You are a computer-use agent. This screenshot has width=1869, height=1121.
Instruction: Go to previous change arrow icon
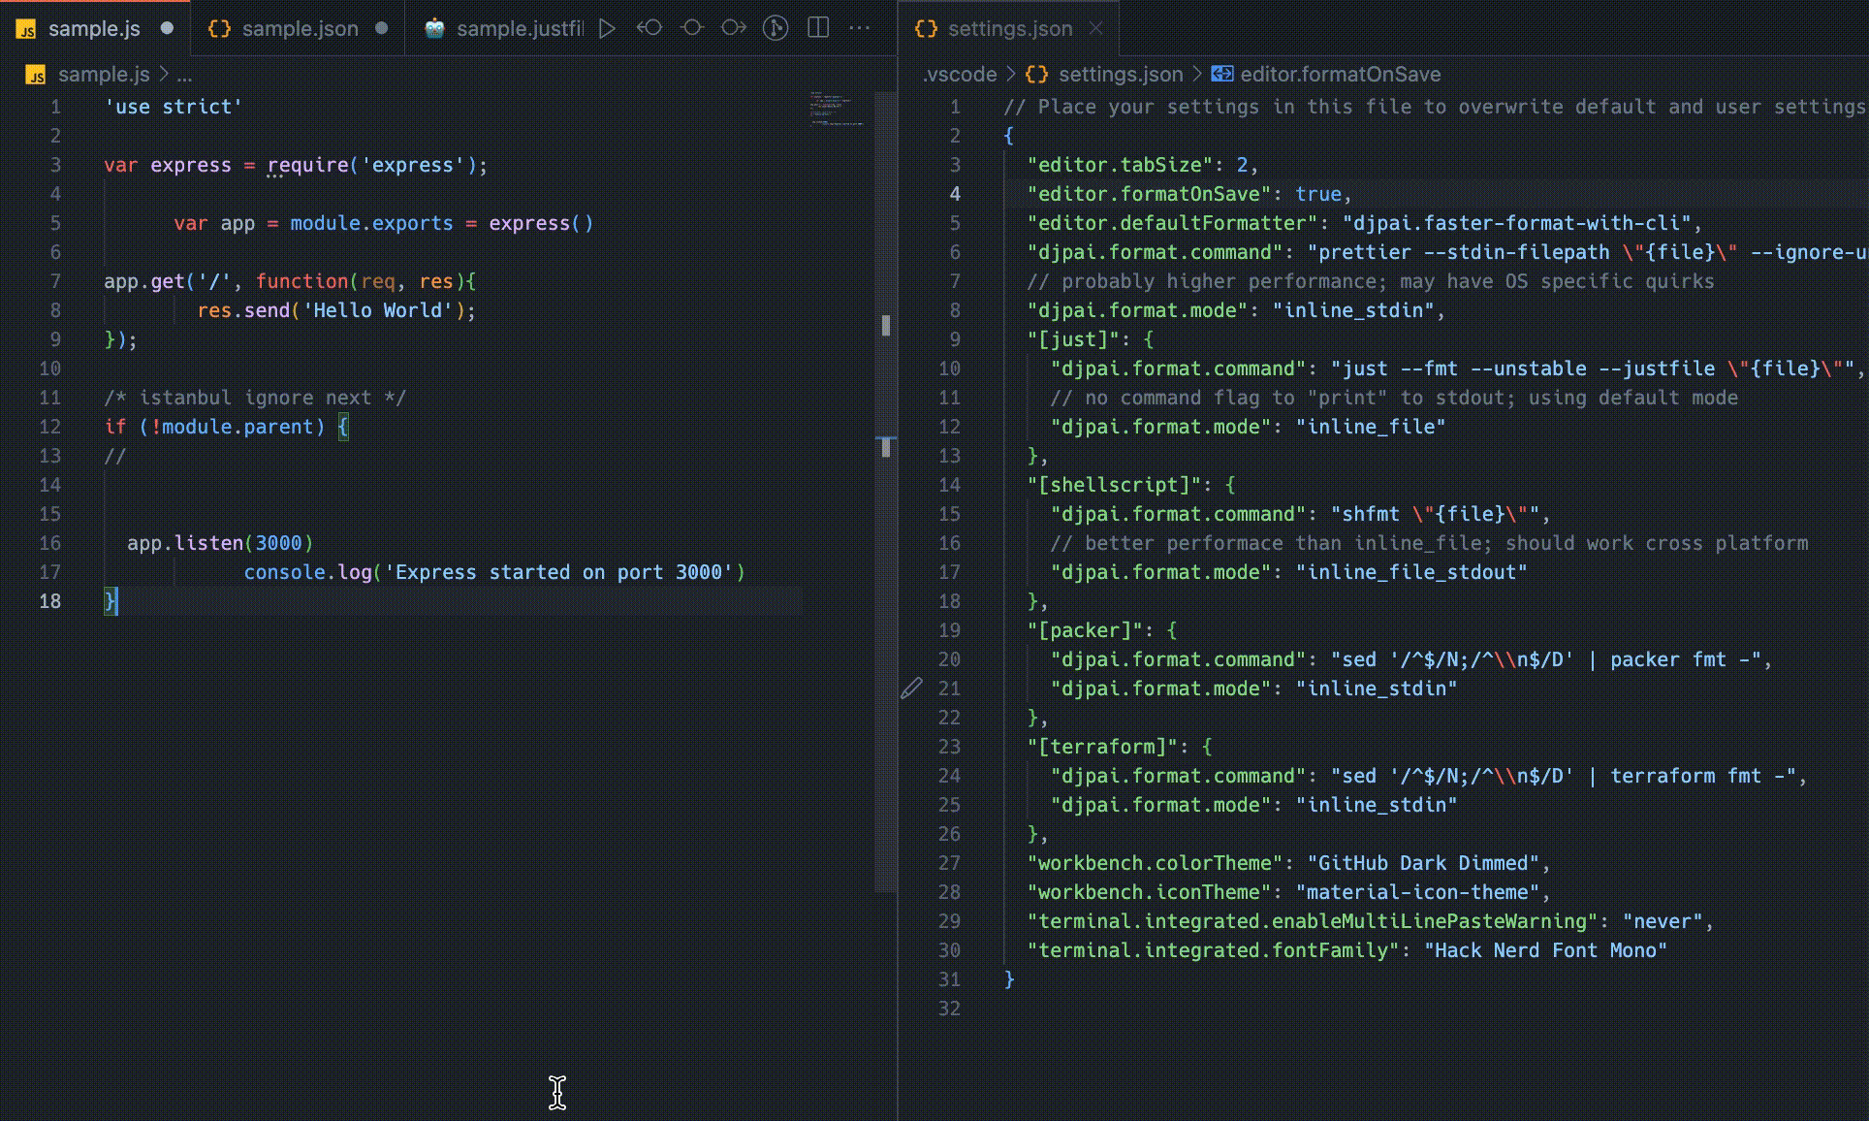coord(649,28)
